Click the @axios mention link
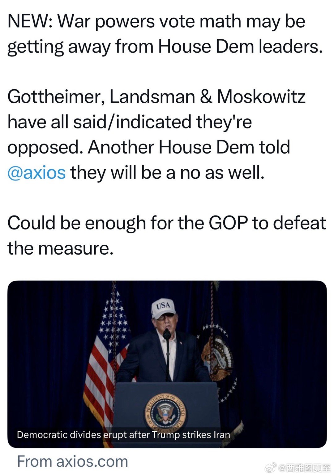The height and width of the screenshot is (476, 334). (36, 172)
